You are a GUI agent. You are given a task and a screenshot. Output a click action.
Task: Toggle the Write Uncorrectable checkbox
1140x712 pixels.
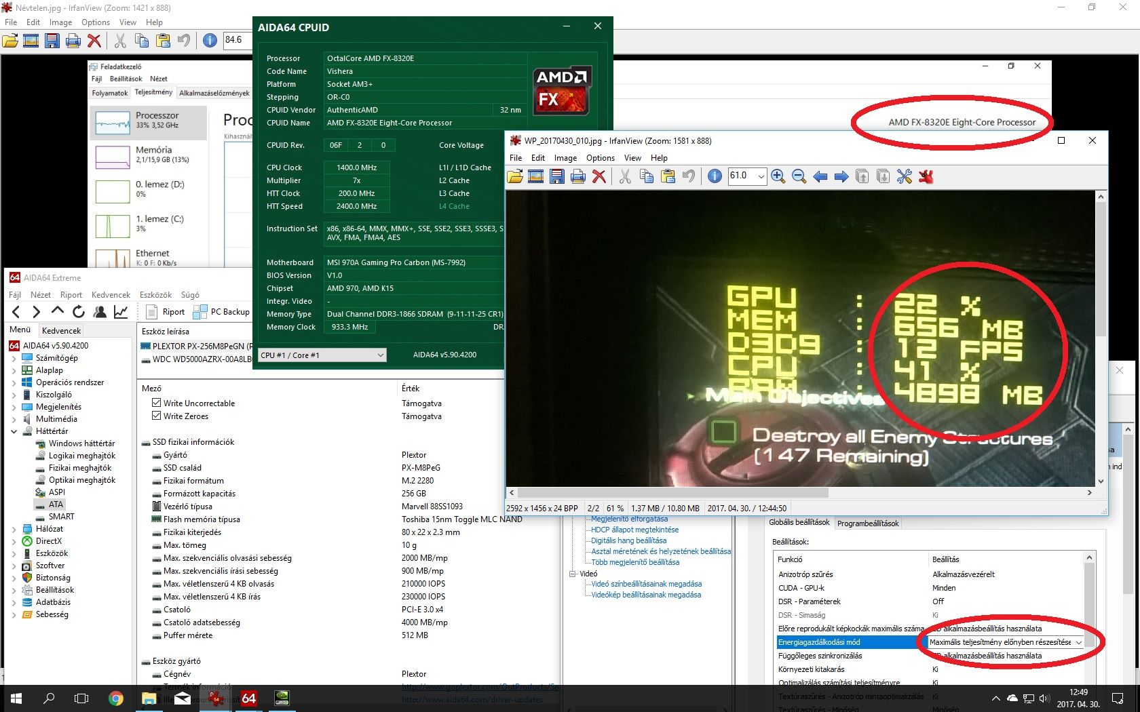click(157, 403)
